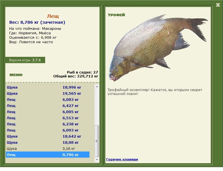Select the Щука 18,996 кг row
This screenshot has width=223, height=171.
coord(48,87)
